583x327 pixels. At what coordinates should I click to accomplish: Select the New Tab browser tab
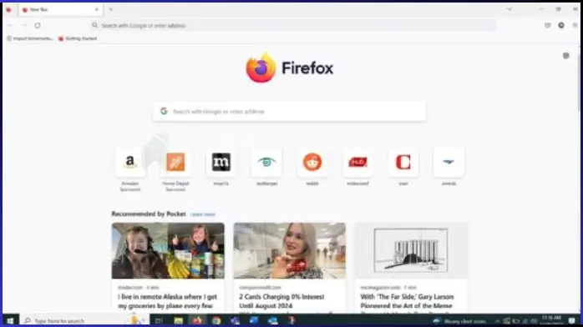coord(60,10)
